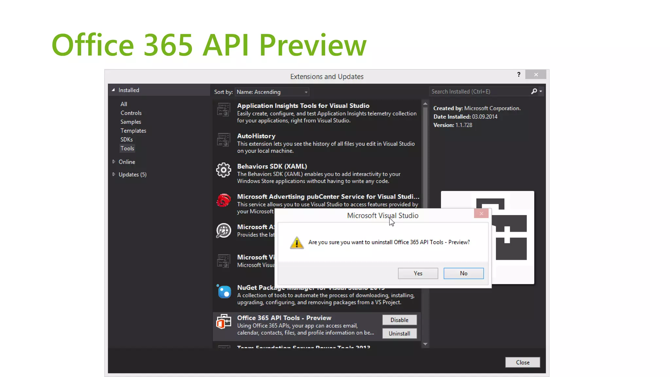Close the Microsoft Visual Studio confirmation dialog
This screenshot has height=377, width=670.
(481, 213)
